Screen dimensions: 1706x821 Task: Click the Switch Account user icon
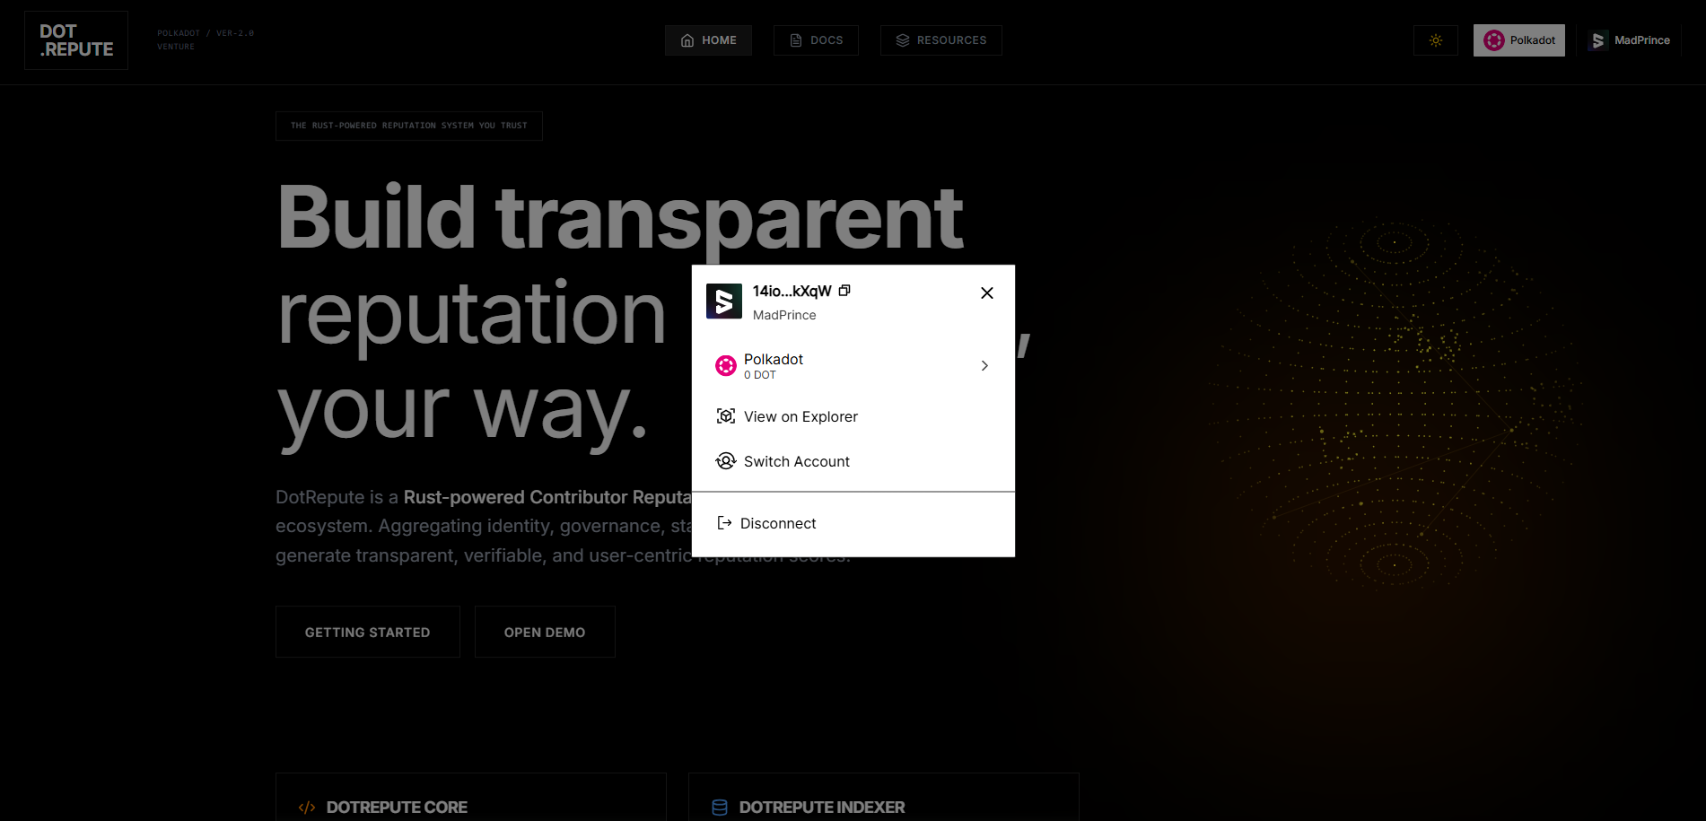(x=725, y=461)
